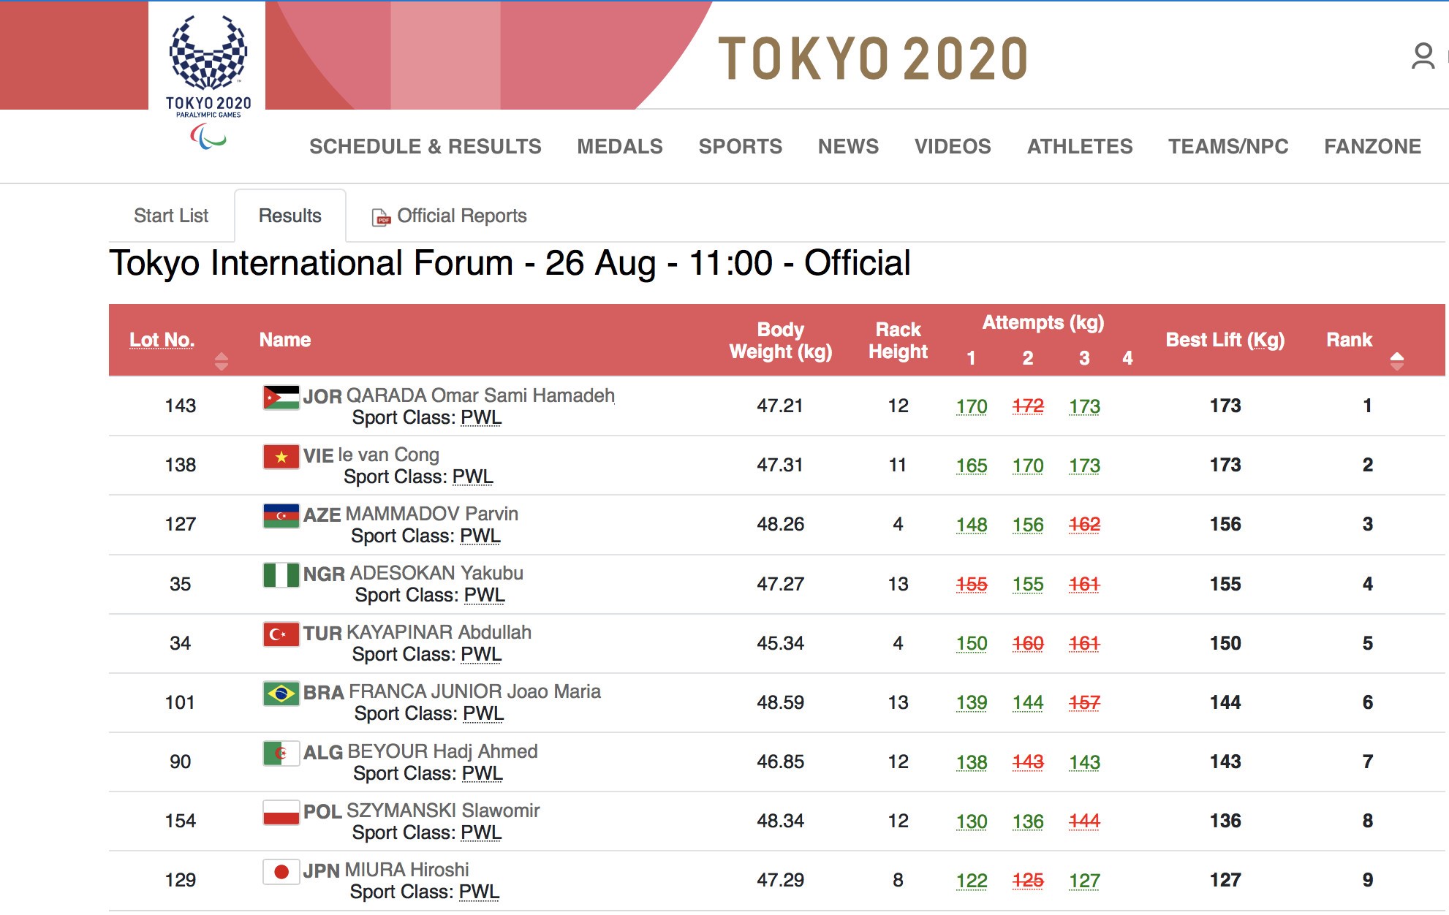Open athlete SZYMANSKI Slawomir
Viewport: 1449px width, 915px height.
(443, 810)
